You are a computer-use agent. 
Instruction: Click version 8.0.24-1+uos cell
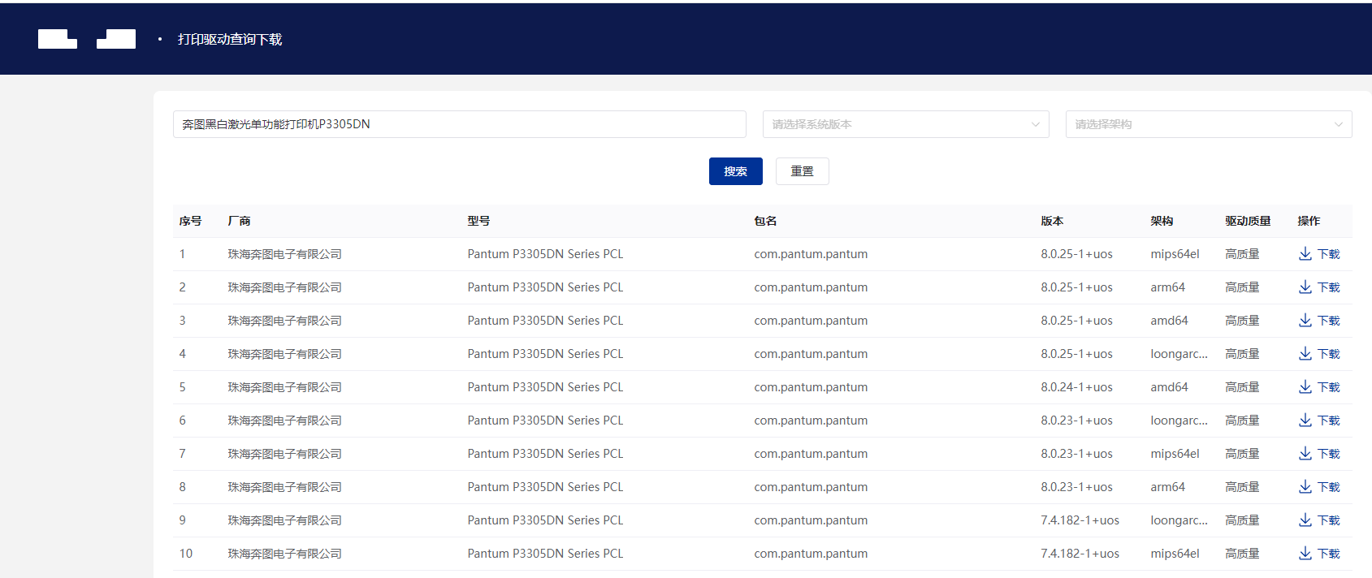1076,387
